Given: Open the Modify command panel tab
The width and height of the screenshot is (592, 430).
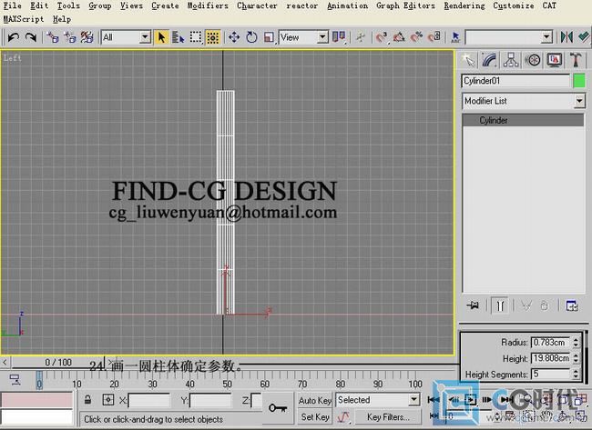Looking at the screenshot, I should tap(489, 60).
